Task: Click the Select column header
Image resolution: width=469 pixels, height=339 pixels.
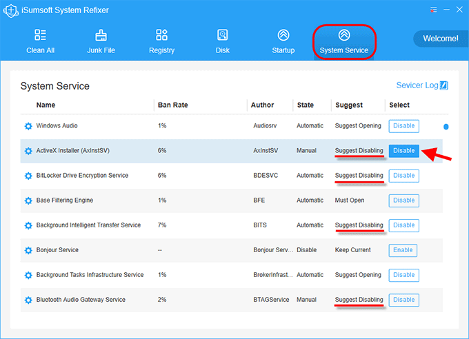Action: (399, 105)
